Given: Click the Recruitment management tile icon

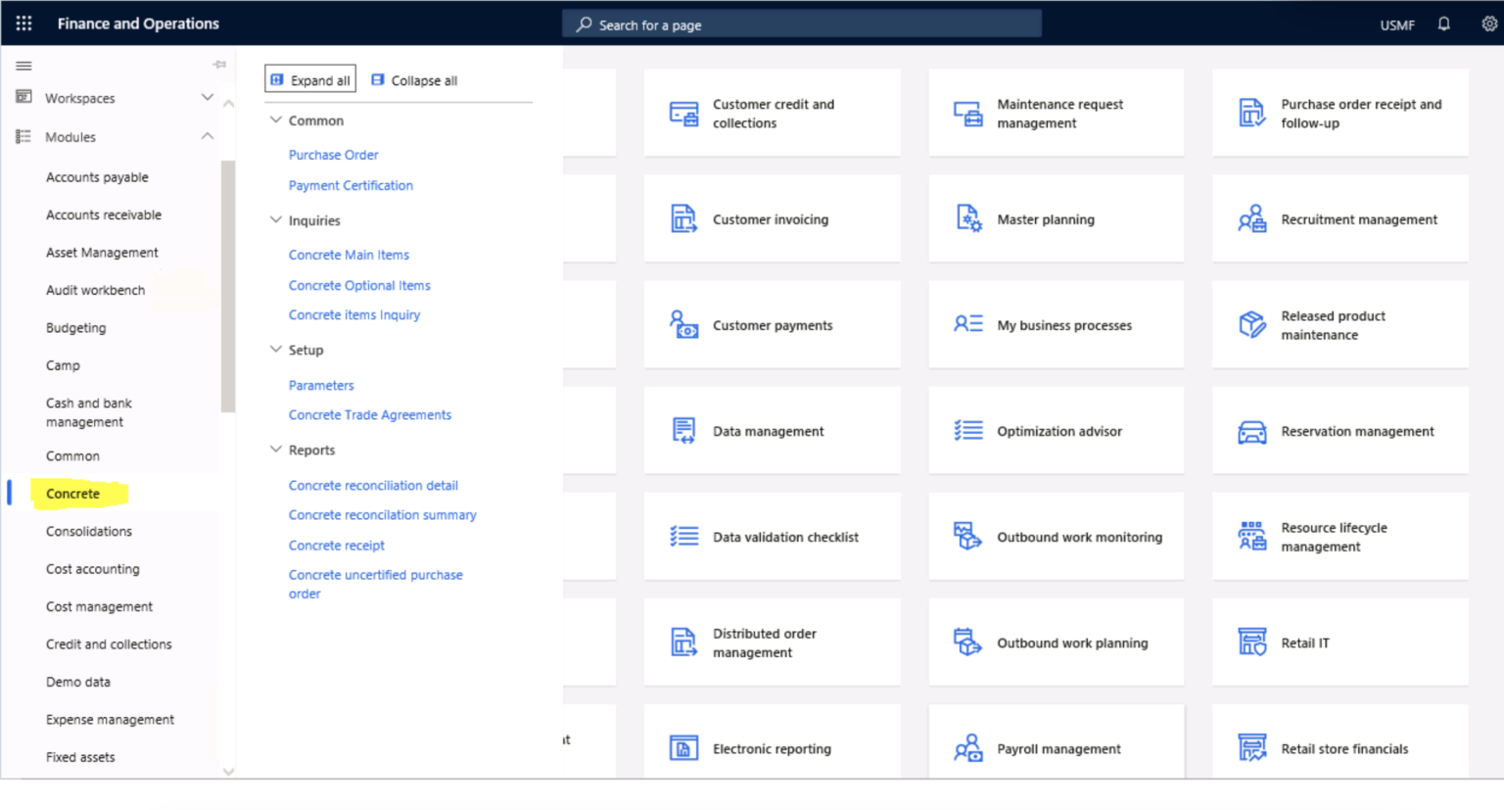Looking at the screenshot, I should pos(1252,219).
